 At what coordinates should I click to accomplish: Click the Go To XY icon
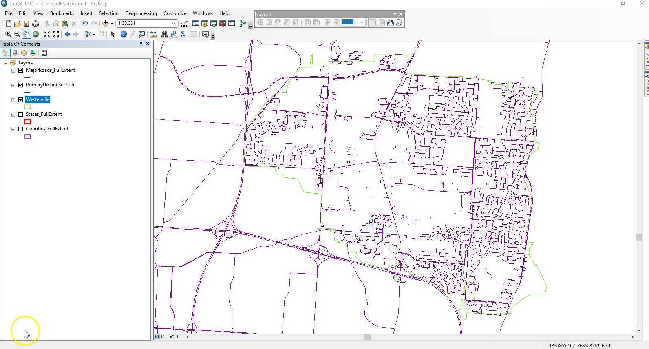(x=183, y=34)
